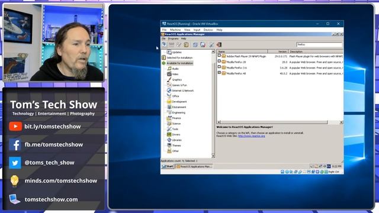Image resolution: width=379 pixels, height=213 pixels.
Task: Click ReactOS Applications Manager taskbar button
Action: point(194,166)
